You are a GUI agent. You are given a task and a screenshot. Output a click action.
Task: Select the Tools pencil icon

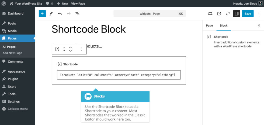pos(51,14)
